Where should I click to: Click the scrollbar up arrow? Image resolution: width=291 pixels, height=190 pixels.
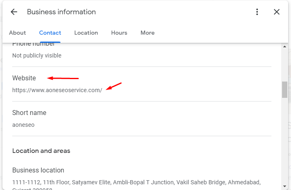click(x=284, y=46)
